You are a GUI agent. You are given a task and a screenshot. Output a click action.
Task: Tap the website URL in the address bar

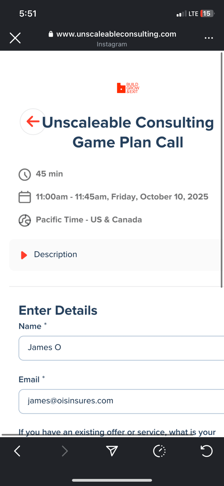(116, 34)
